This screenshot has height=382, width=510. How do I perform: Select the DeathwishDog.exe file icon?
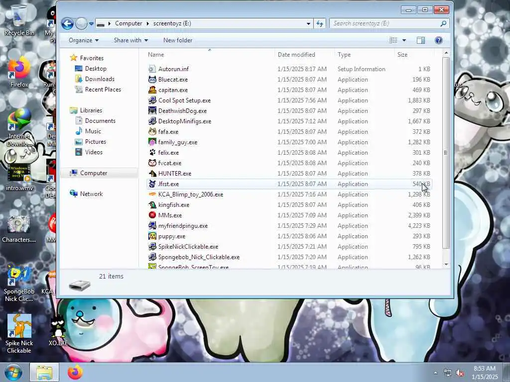point(152,111)
